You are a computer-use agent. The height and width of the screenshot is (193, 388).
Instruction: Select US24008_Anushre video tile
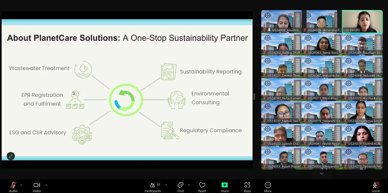(282, 21)
